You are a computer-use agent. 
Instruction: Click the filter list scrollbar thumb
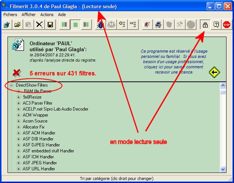tap(223, 92)
